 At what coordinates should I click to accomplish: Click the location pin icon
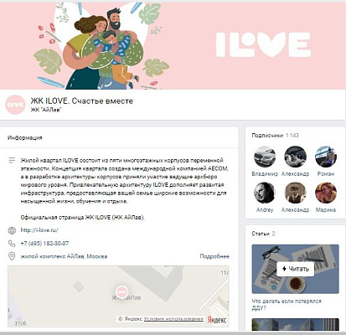(x=12, y=256)
